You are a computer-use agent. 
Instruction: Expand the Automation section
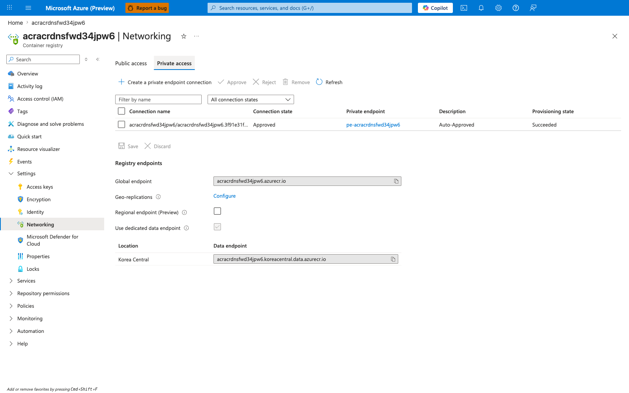pyautogui.click(x=11, y=331)
